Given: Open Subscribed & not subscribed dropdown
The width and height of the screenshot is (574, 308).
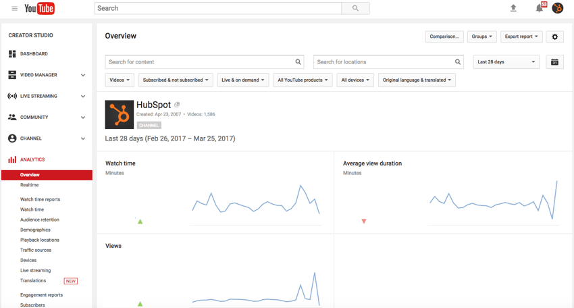Looking at the screenshot, I should (x=176, y=80).
